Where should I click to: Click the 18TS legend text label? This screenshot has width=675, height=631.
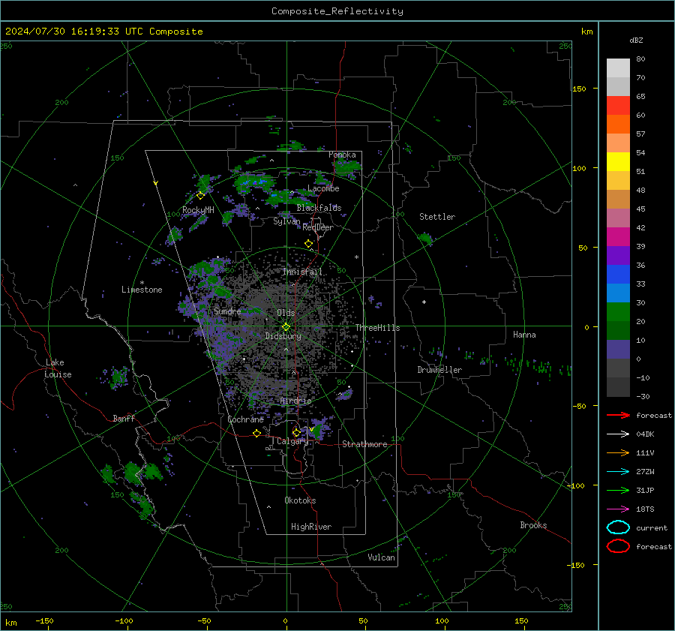(645, 509)
